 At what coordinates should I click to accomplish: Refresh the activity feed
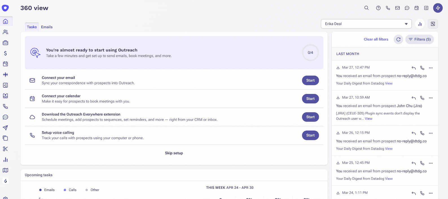[x=398, y=39]
